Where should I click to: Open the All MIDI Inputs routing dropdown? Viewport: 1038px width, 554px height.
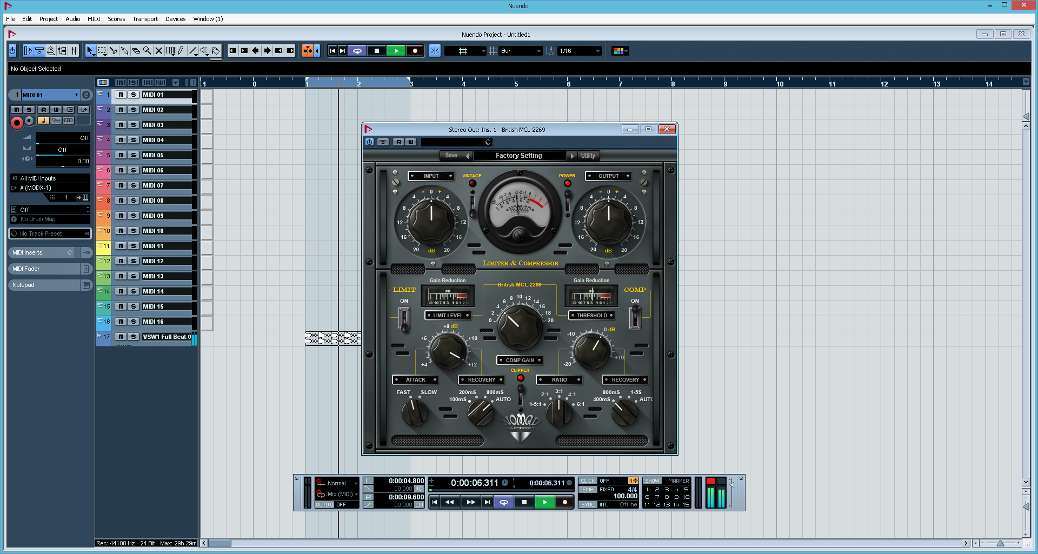pyautogui.click(x=50, y=178)
